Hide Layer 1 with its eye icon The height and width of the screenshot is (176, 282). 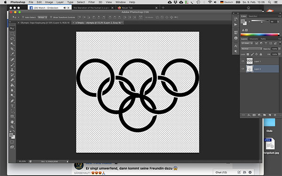pyautogui.click(x=243, y=61)
